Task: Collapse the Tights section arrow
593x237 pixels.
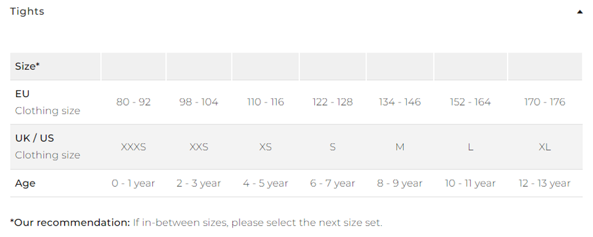Action: point(580,12)
